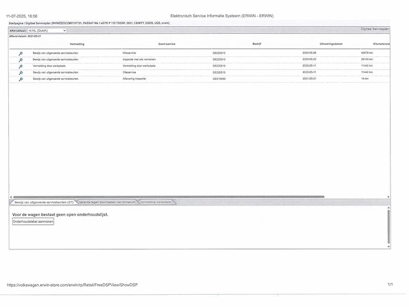The image size is (409, 307).
Task: Click the 43078 km mileage value
Action: pos(367,52)
